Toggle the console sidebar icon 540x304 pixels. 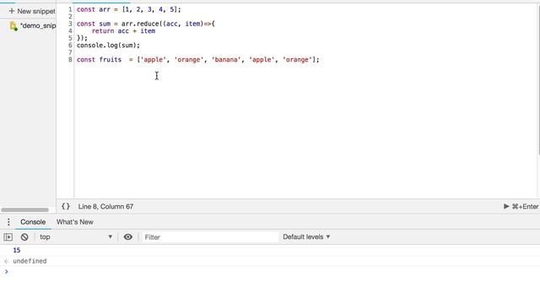pos(8,237)
